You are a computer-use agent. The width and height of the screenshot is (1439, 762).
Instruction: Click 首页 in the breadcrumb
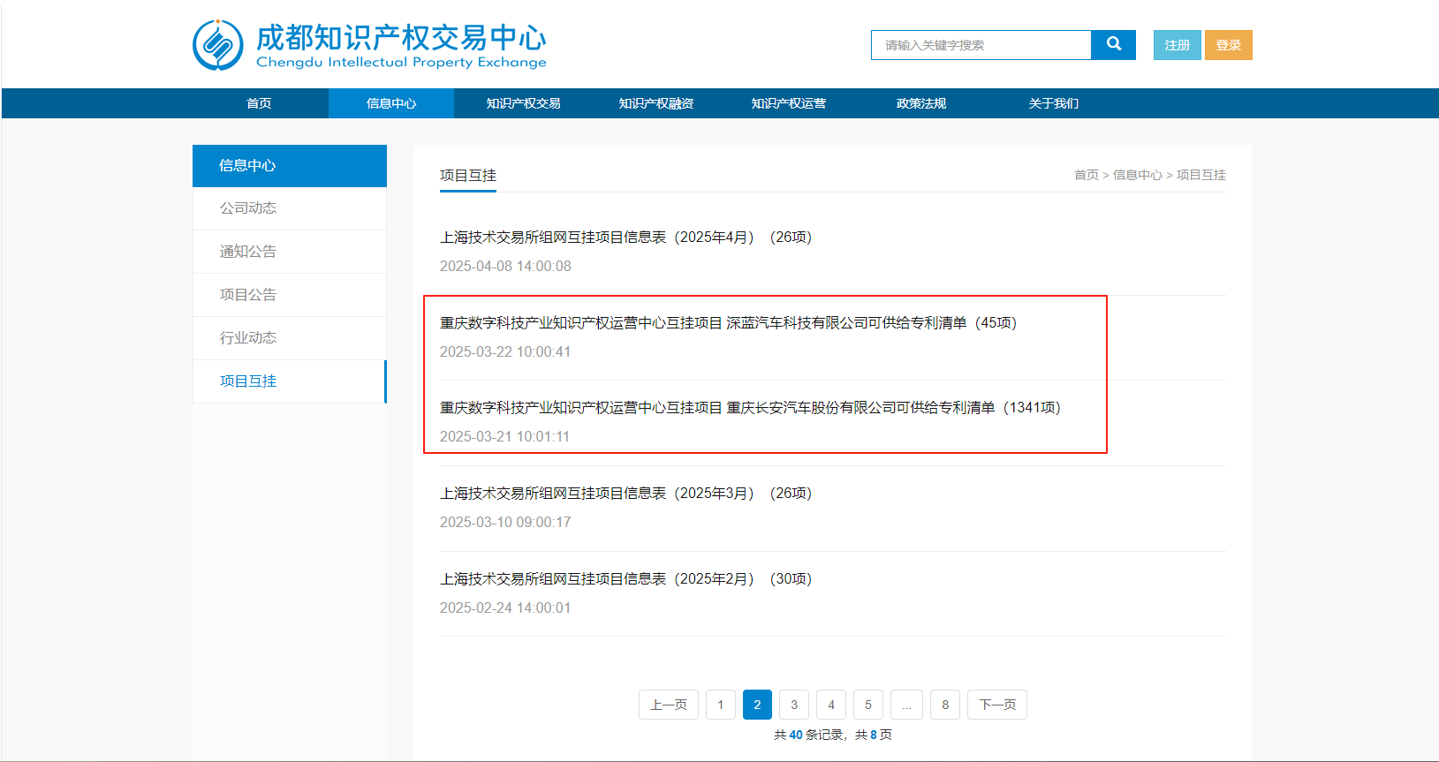pos(1087,175)
